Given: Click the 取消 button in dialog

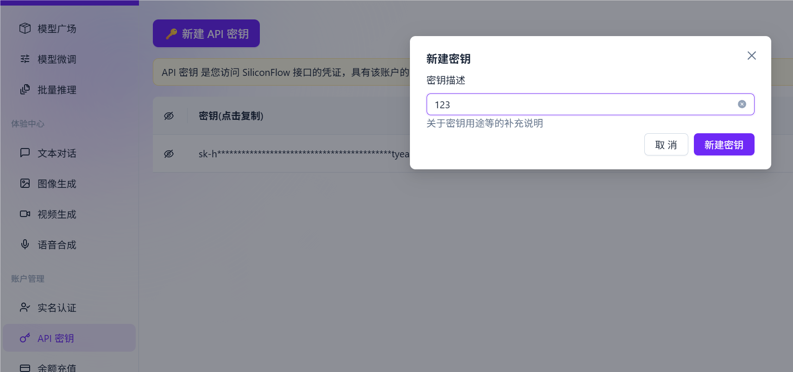Looking at the screenshot, I should (666, 144).
